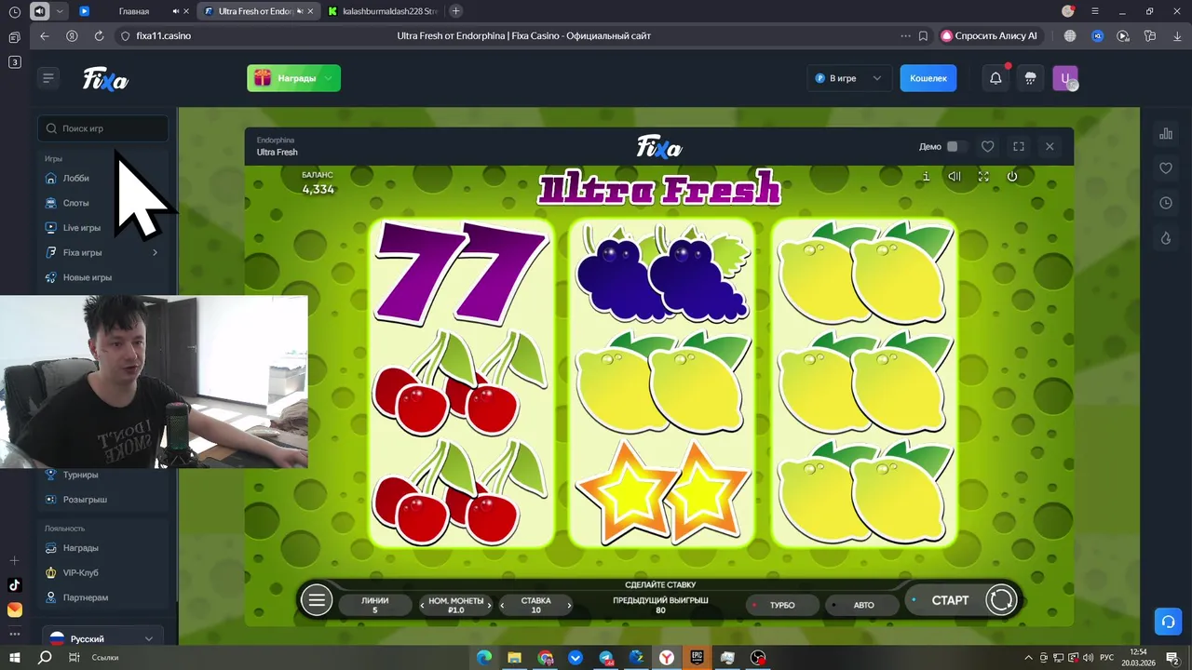This screenshot has height=670, width=1192.
Task: Open Live игры in sidebar
Action: point(82,228)
